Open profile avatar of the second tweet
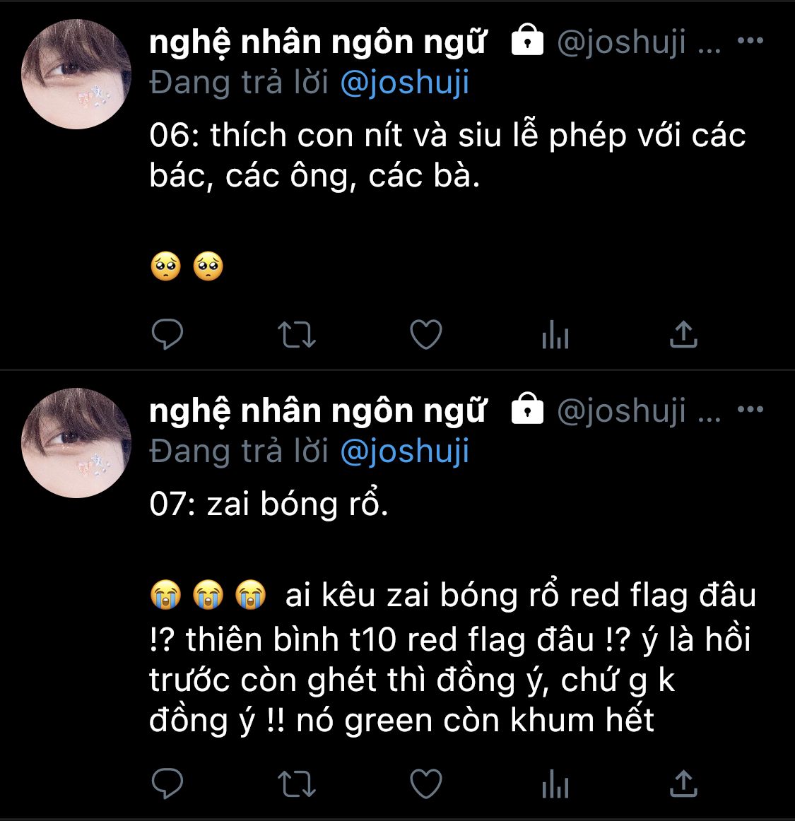795x821 pixels. pos(76,442)
